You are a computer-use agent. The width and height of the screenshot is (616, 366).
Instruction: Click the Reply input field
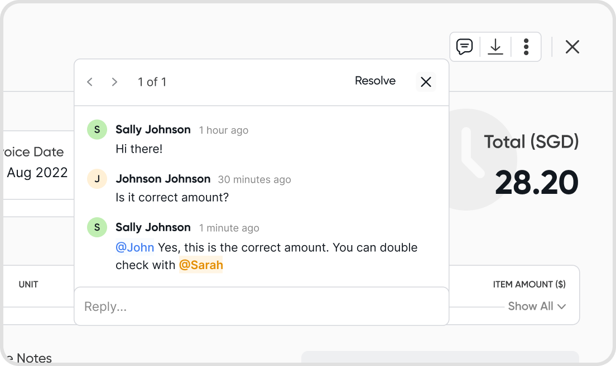point(261,306)
